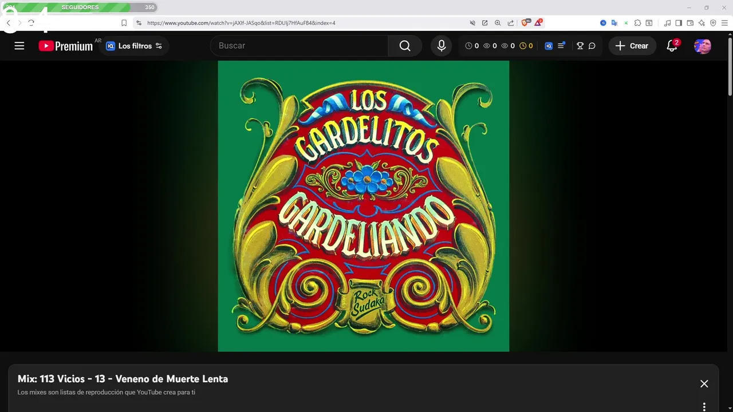The height and width of the screenshot is (412, 733).
Task: Open Los filtros extension button
Action: point(134,46)
